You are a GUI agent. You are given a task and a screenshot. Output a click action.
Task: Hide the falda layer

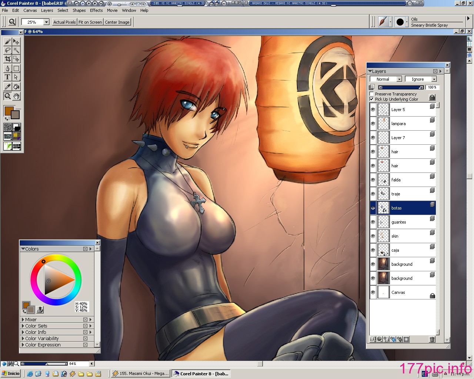point(373,180)
